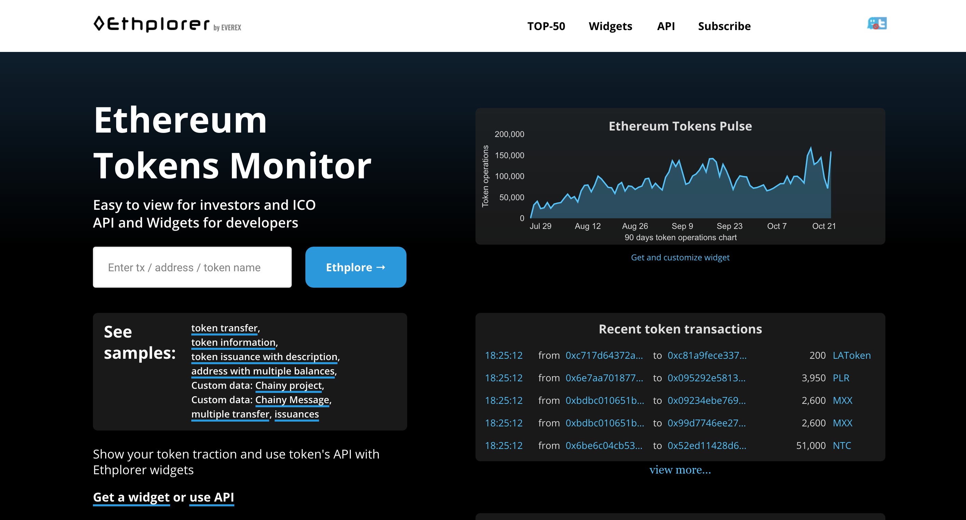Open the Chainy project sample link

(288, 385)
